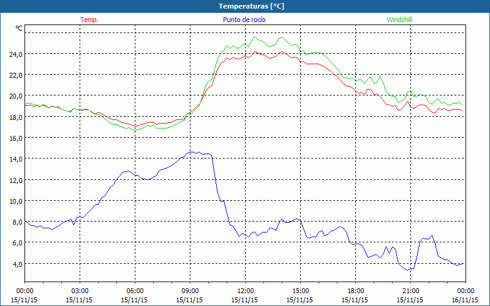Click the 15:00 time axis label
Viewport: 490px width, 306px height.
[x=300, y=291]
